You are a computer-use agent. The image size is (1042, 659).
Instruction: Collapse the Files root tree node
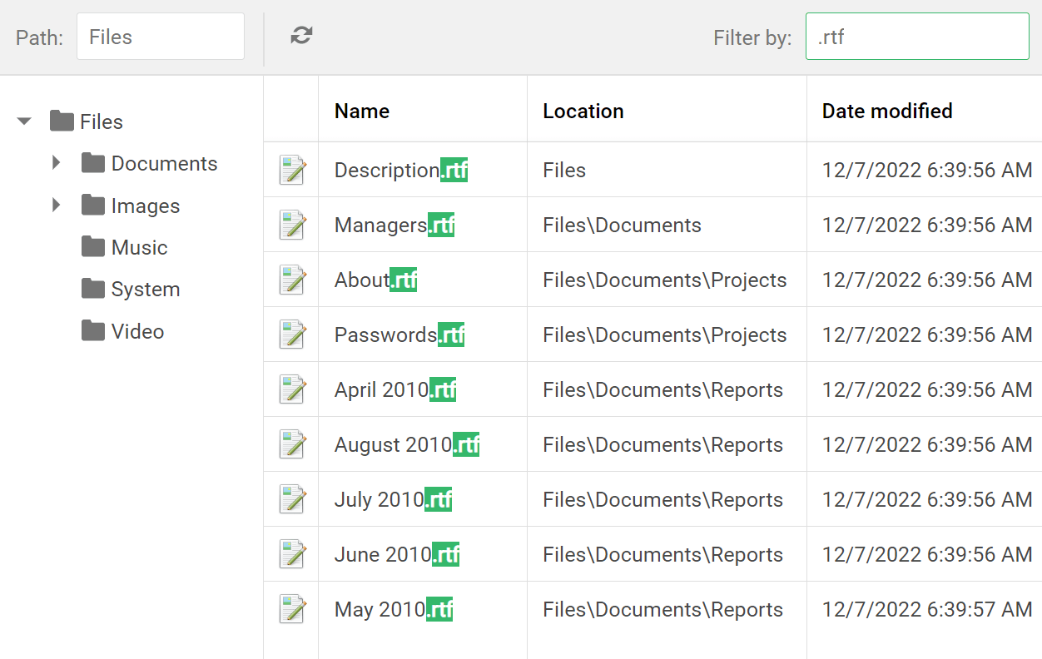point(24,121)
